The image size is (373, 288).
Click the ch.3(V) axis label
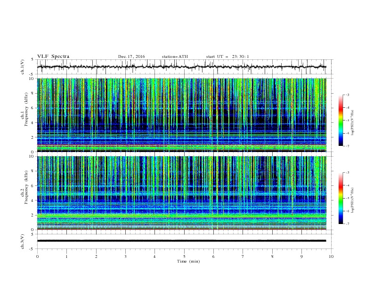[23, 241]
